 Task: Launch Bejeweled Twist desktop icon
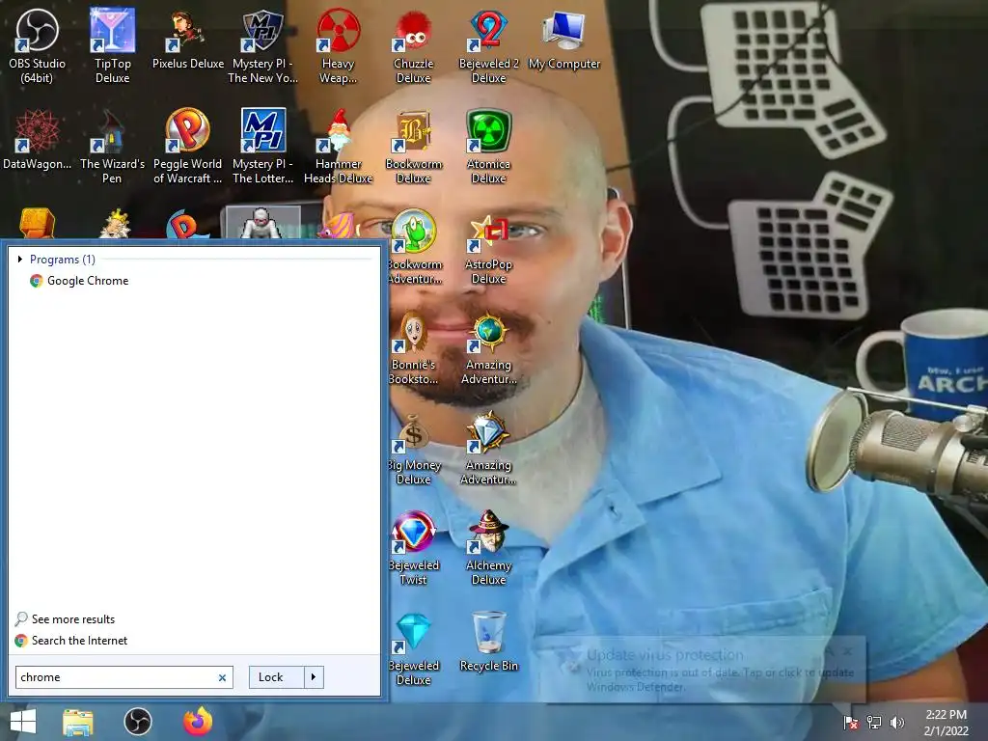[x=413, y=548]
